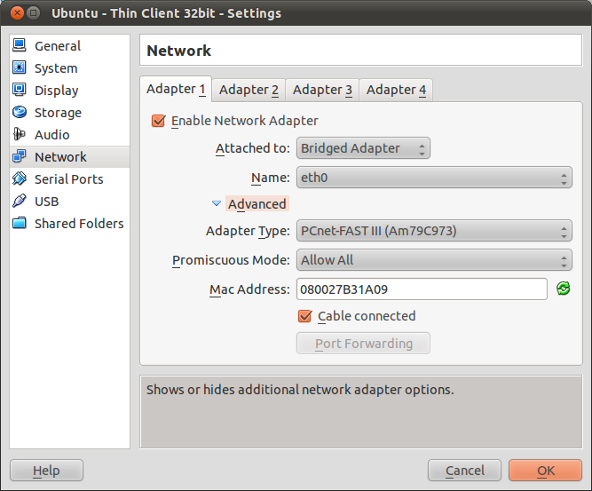Open the Name eth0 dropdown
This screenshot has height=491, width=592.
[x=434, y=178]
